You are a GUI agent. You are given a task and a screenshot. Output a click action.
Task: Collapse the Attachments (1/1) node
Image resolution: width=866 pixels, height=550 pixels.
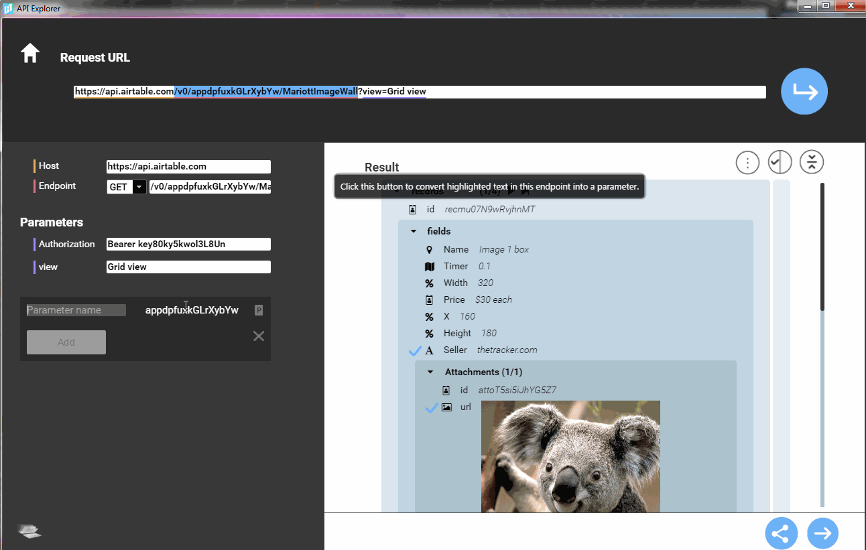[430, 372]
